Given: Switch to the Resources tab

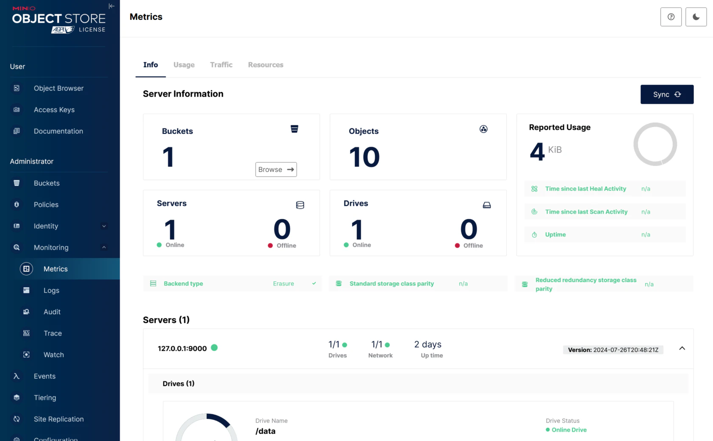Looking at the screenshot, I should tap(266, 65).
